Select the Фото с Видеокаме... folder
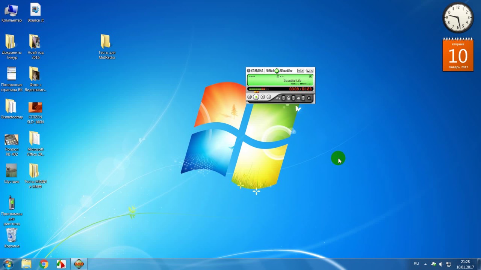Image resolution: width=481 pixels, height=270 pixels. (35, 79)
